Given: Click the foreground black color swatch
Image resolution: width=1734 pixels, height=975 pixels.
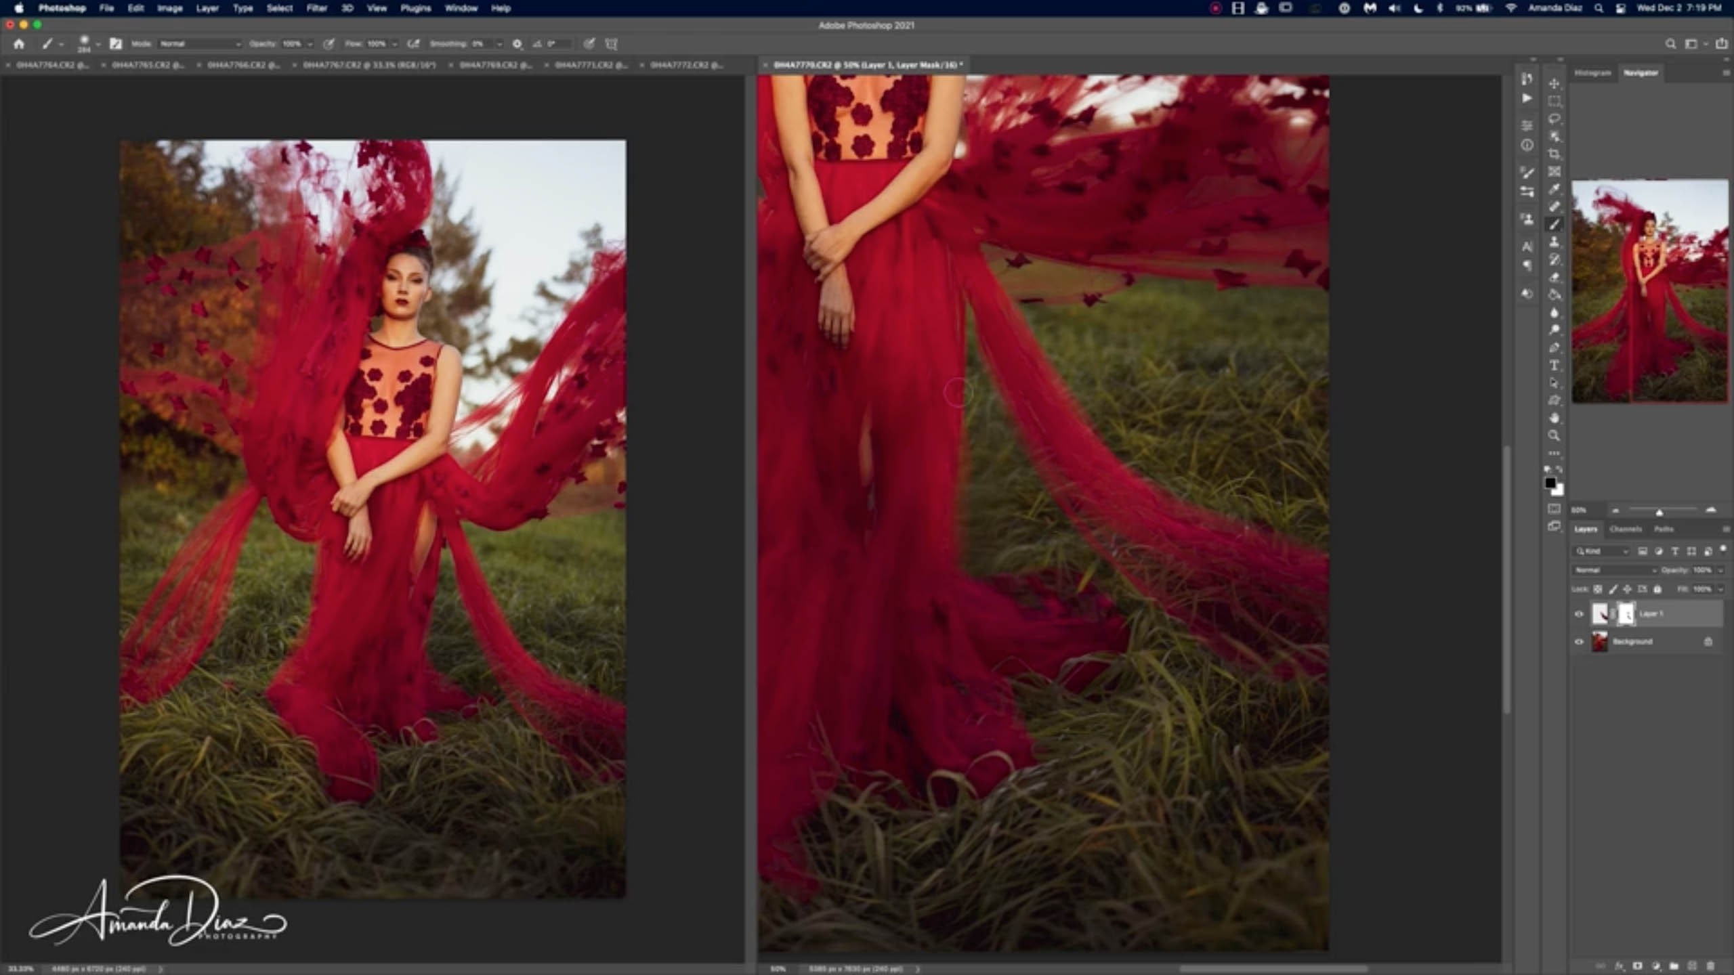Looking at the screenshot, I should (1550, 483).
